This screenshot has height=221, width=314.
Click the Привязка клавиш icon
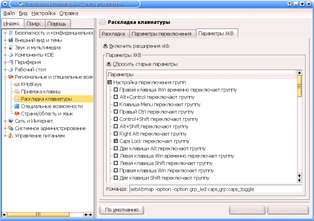pos(17,92)
